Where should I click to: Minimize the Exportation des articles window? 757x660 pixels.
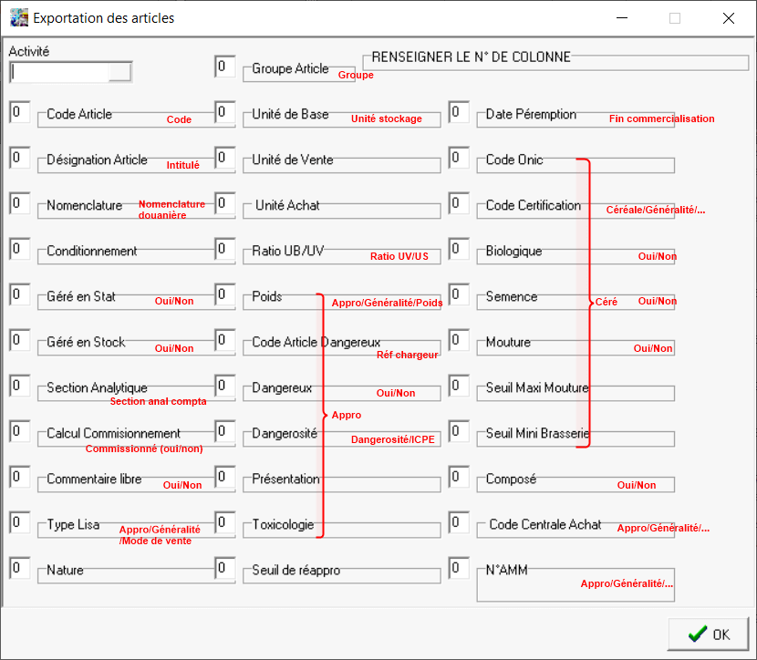(621, 17)
